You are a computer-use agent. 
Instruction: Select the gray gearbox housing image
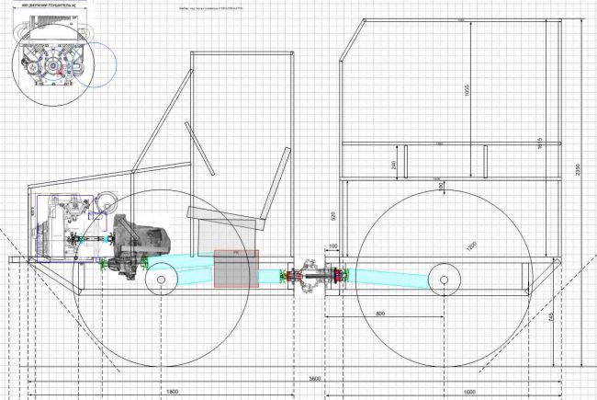tap(139, 246)
